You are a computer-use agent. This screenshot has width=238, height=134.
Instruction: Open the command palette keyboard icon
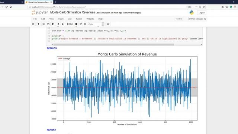click(x=108, y=24)
